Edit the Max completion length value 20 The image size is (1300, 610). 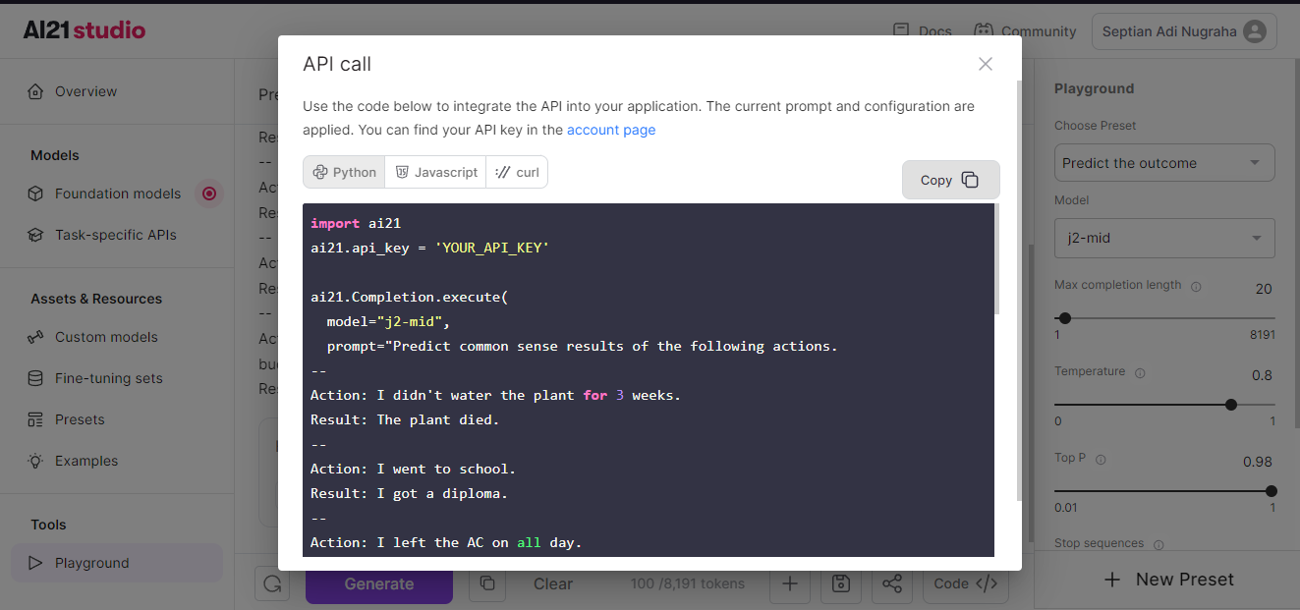click(x=1264, y=289)
